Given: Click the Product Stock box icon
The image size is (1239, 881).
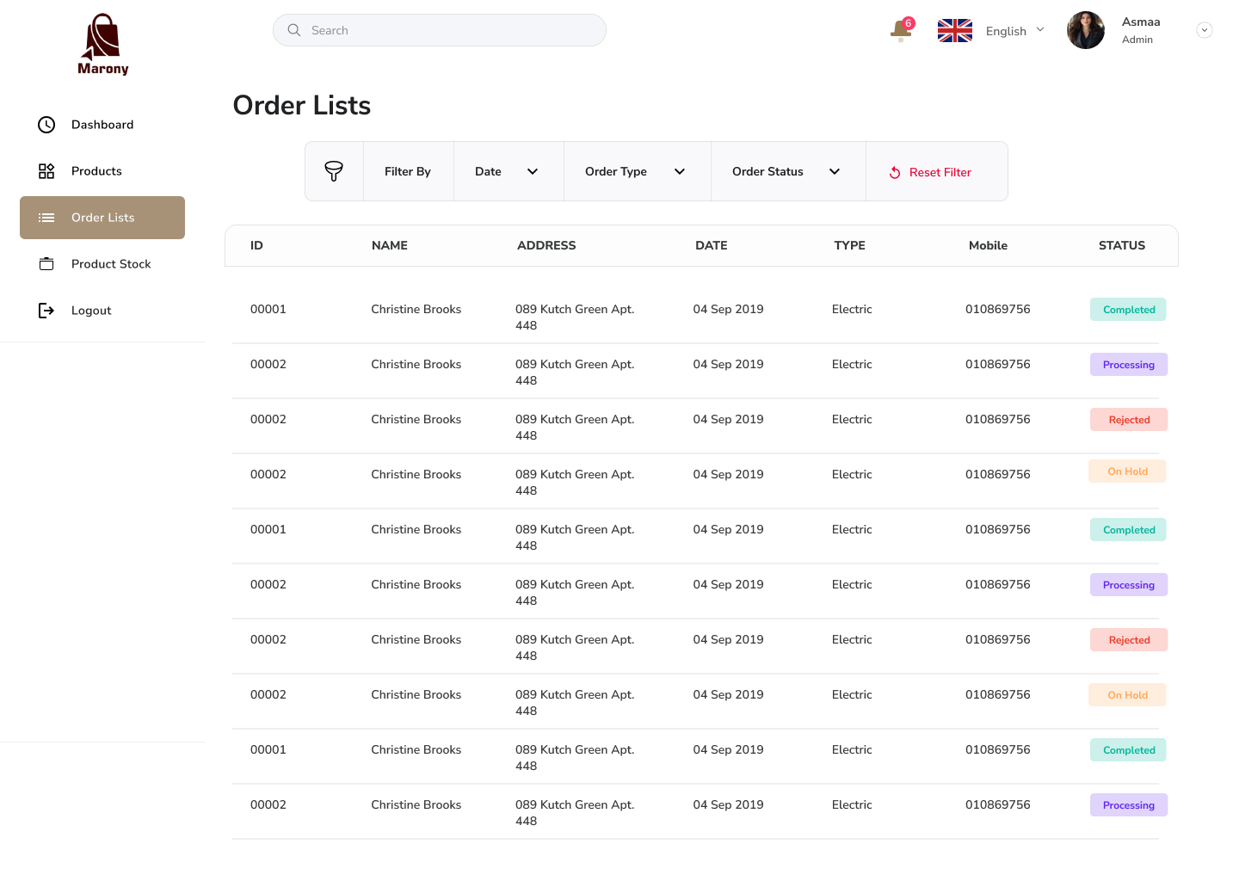Looking at the screenshot, I should [x=46, y=264].
